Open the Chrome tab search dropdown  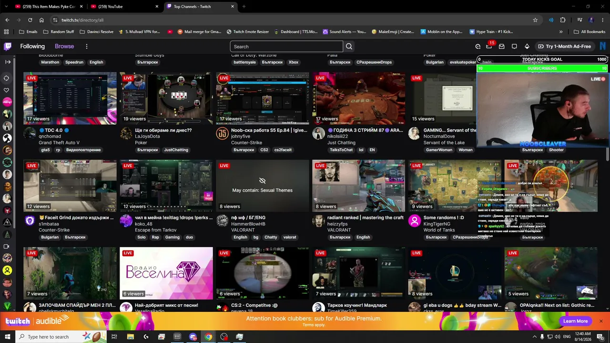(7, 7)
